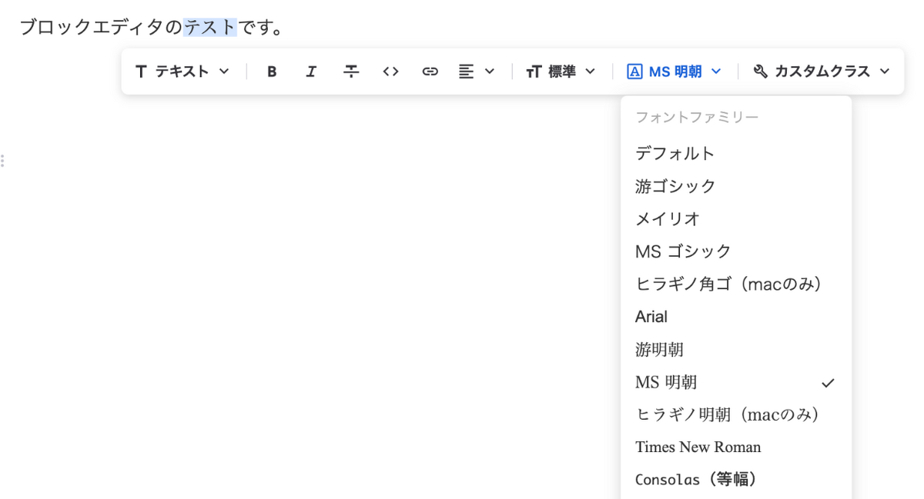Open the カスタムクラス dropdown chevron
This screenshot has width=924, height=499.
884,71
